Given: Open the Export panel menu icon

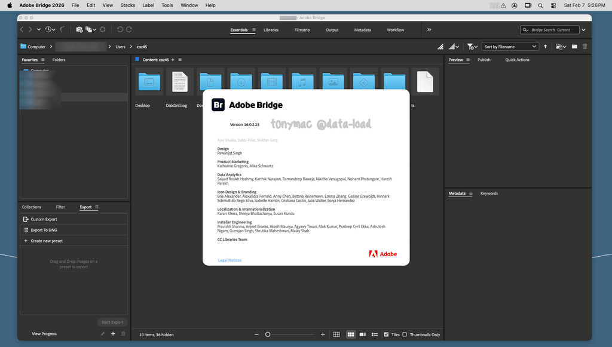Looking at the screenshot, I should (97, 207).
